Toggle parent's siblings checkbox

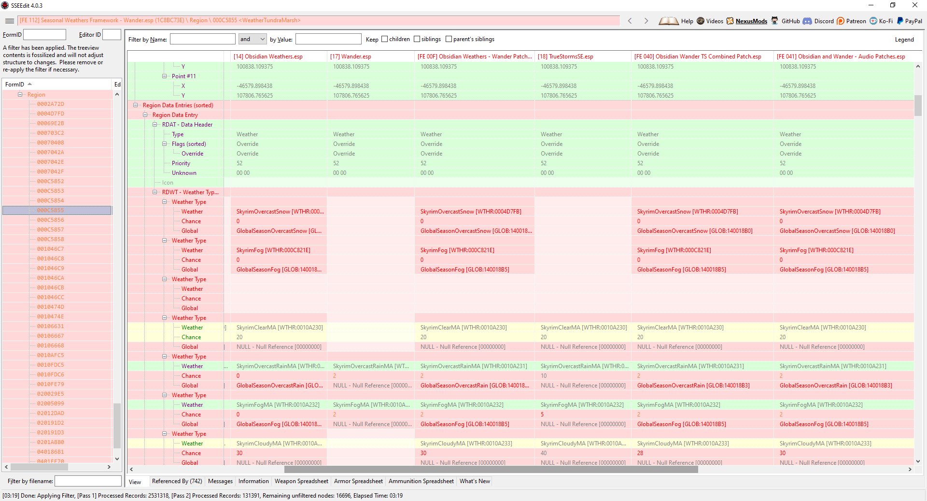449,39
